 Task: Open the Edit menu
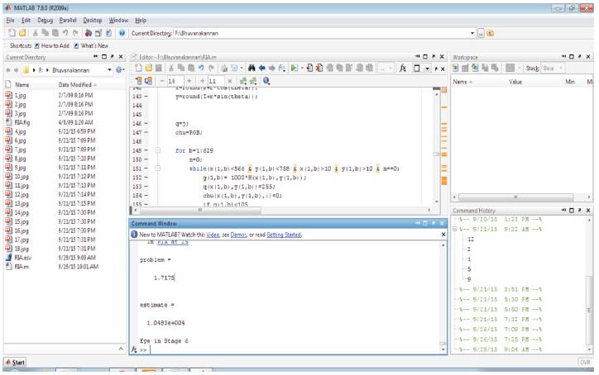coord(26,20)
